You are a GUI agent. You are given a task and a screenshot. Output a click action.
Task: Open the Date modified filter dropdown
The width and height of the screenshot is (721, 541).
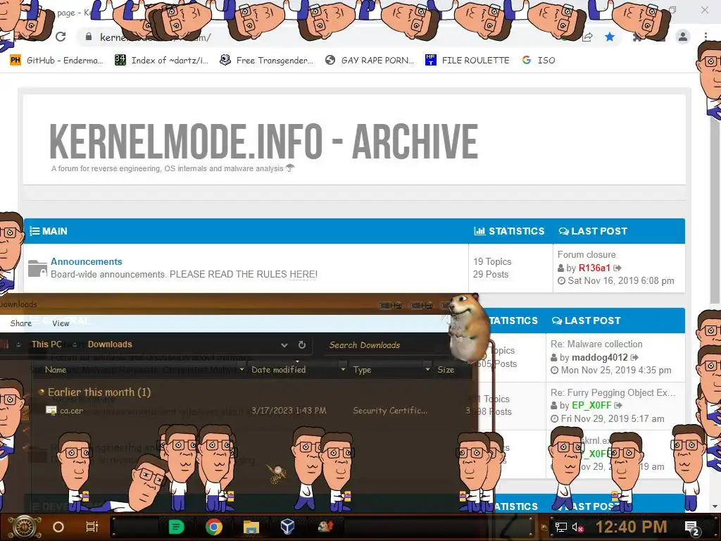coord(343,369)
